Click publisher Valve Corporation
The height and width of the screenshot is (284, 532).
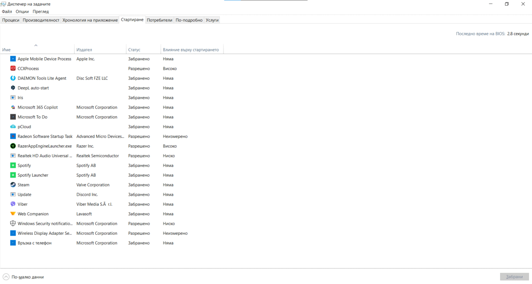coord(93,185)
